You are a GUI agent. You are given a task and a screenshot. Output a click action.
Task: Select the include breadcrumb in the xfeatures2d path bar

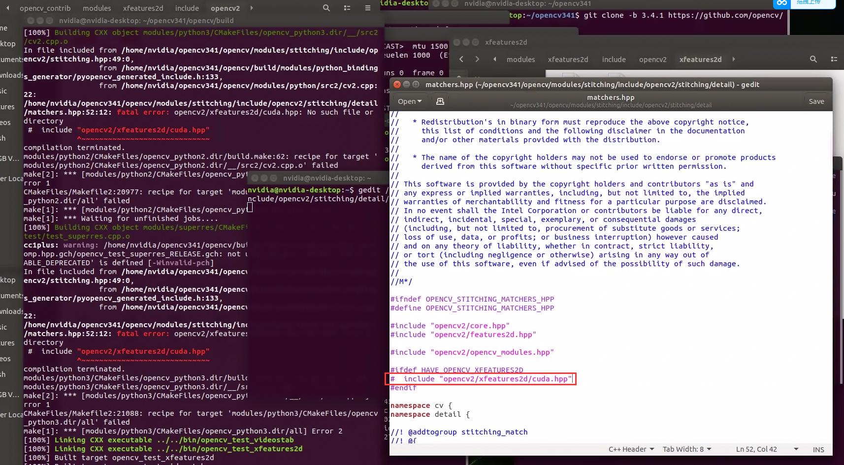614,59
